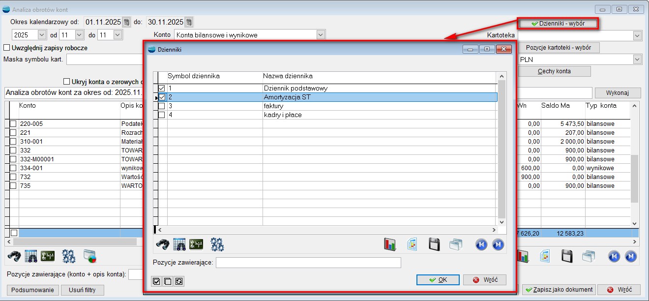The width and height of the screenshot is (649, 301).
Task: Go to last record arrow in Dzienniki dialog
Action: (498, 244)
